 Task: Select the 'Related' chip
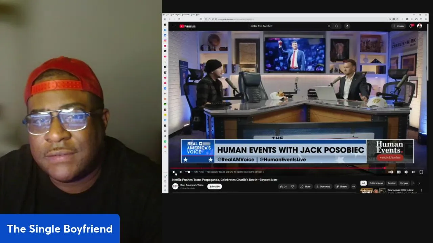(391, 183)
